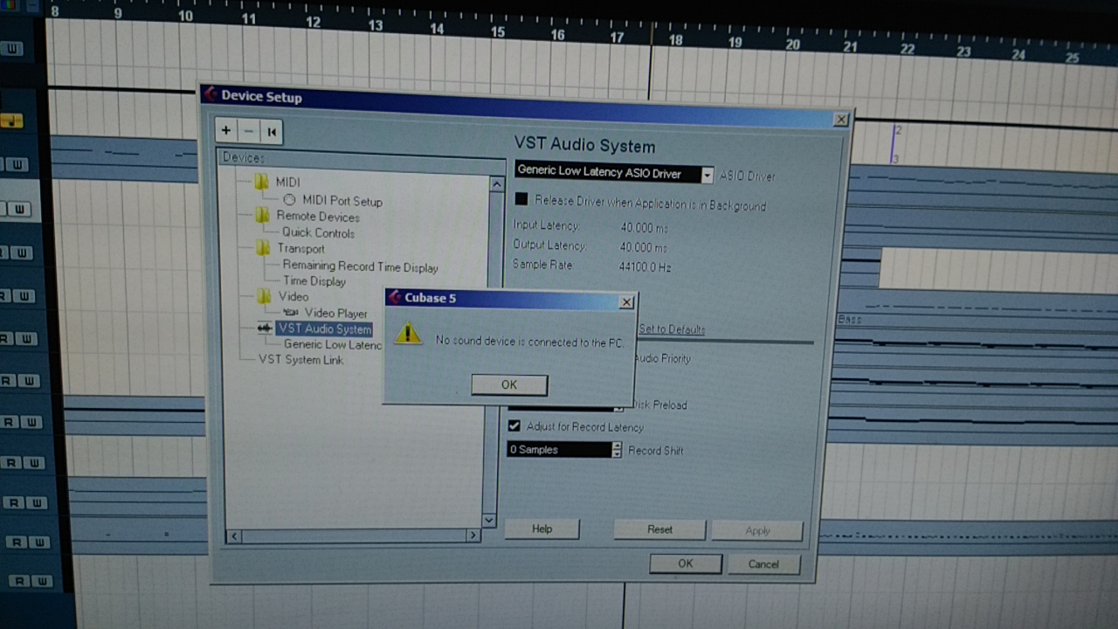Click bar 20 on the project ruler
The image size is (1118, 629).
coord(792,45)
